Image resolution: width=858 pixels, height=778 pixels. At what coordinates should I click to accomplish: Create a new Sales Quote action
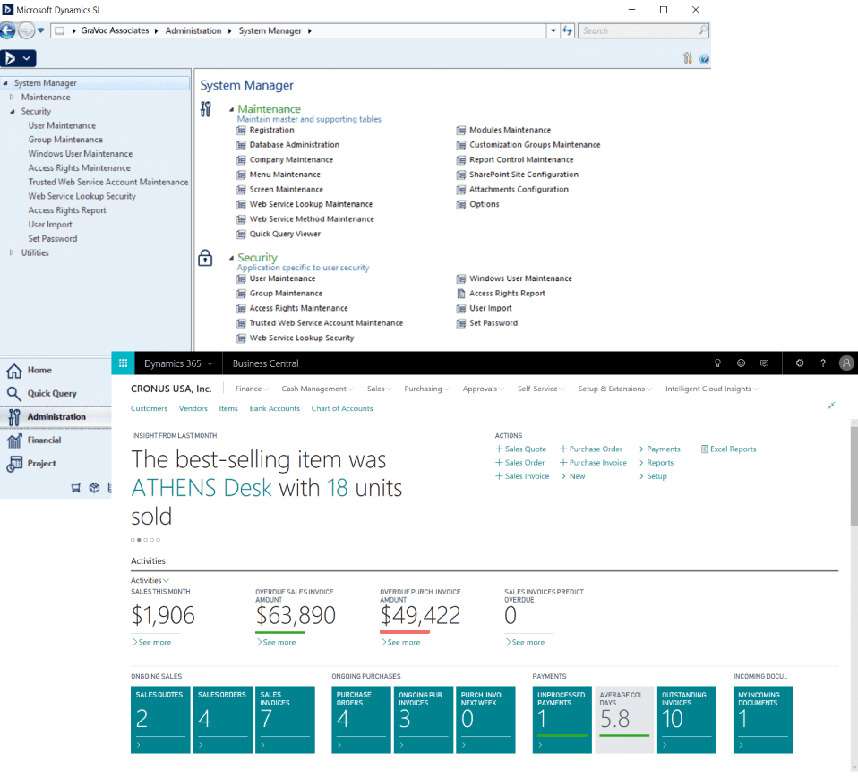coord(521,449)
